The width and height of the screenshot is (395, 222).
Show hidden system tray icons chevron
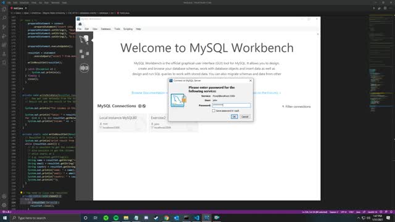click(359, 218)
